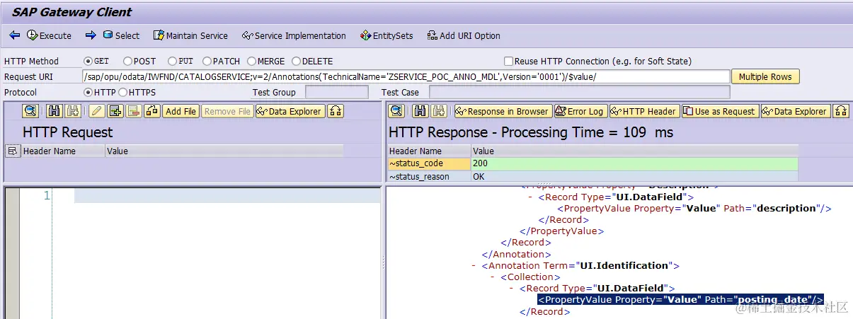This screenshot has height=319, width=853.
Task: Select the MERGE method radio button
Action: [251, 62]
